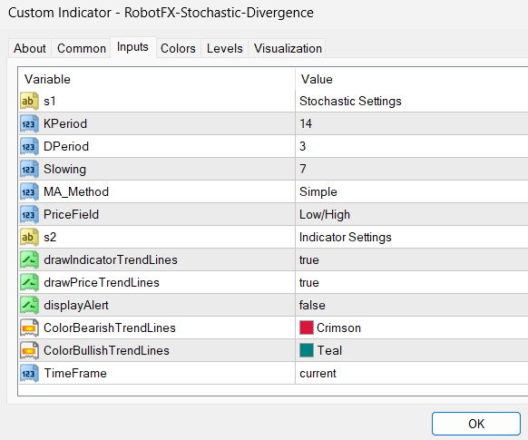The height and width of the screenshot is (440, 528).
Task: Pick the Crimson color swatch
Action: pyautogui.click(x=307, y=328)
